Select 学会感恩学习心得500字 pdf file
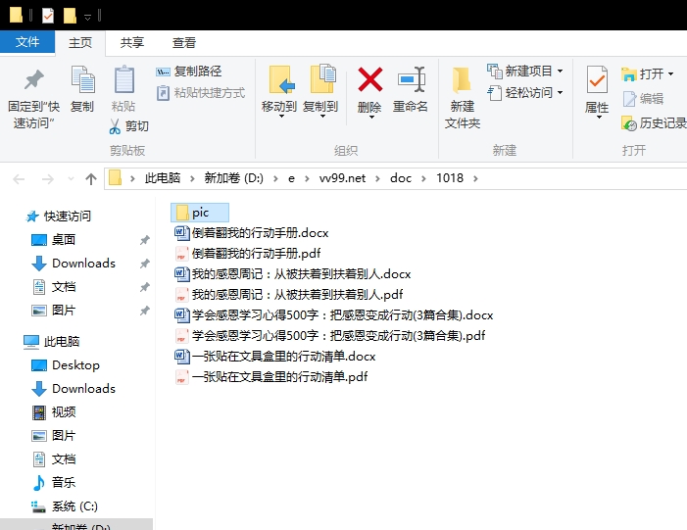Screen dimensions: 687x530 (330, 336)
